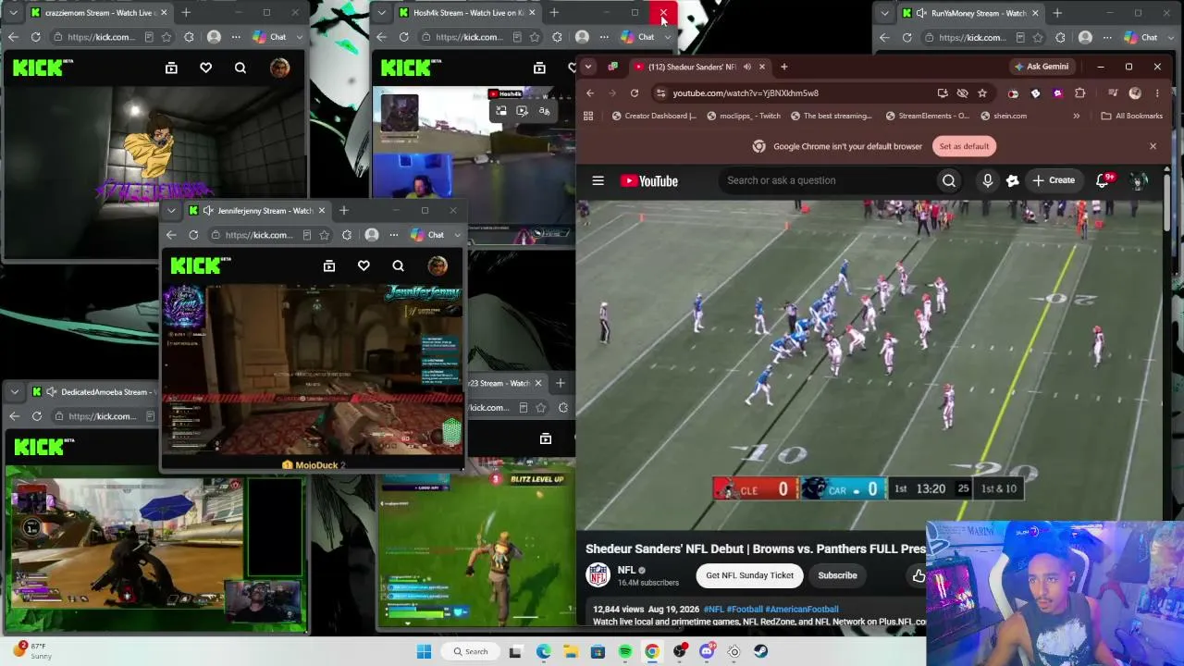1184x666 pixels.
Task: Select the Shedeur Sanders YouTube tab
Action: point(699,67)
